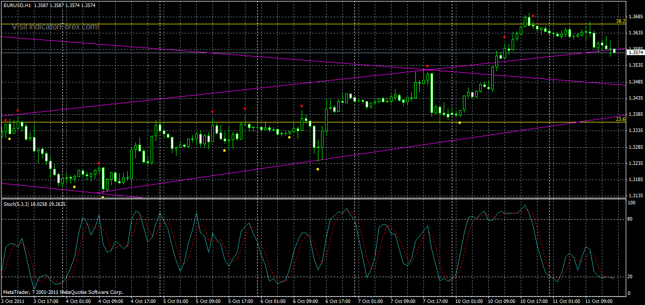645x305 pixels.
Task: Select the yellow 23.6 Fibonacci level label
Action: click(x=620, y=119)
